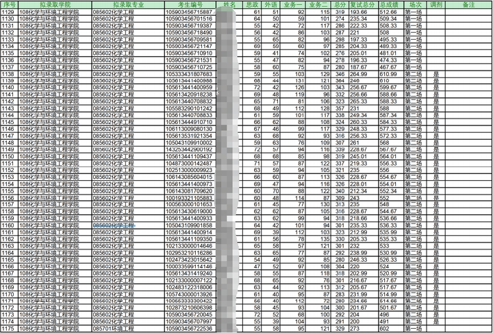Select exam ID cell 102873210606398
493x333 pixels.
tap(190, 308)
